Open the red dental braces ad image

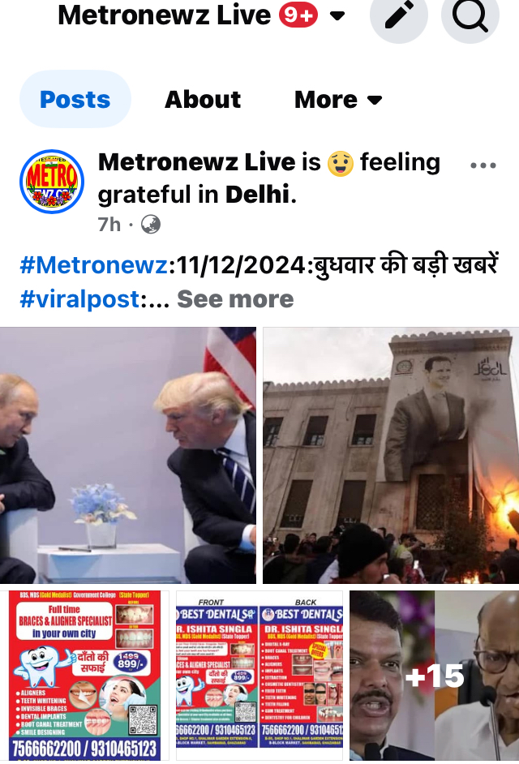(85, 676)
